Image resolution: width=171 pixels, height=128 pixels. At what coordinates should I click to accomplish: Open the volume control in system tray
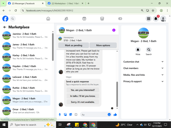145,125
